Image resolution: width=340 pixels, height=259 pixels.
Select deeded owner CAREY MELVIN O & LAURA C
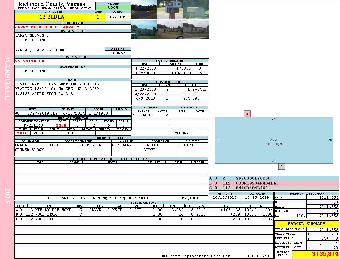(x=47, y=27)
